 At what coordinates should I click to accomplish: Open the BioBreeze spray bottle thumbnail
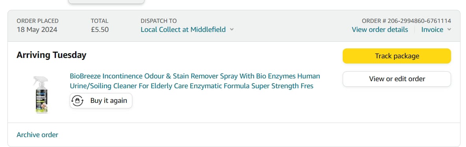41,95
